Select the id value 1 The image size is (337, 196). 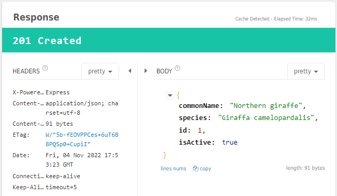coord(199,130)
